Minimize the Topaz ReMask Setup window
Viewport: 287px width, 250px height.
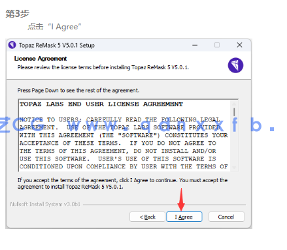[x=195, y=45]
